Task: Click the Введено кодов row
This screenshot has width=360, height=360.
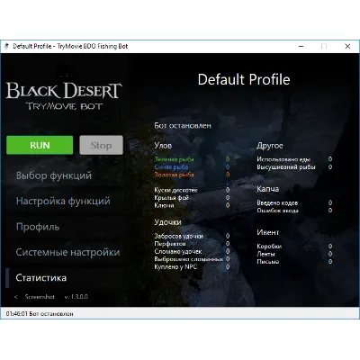Action: [x=294, y=203]
